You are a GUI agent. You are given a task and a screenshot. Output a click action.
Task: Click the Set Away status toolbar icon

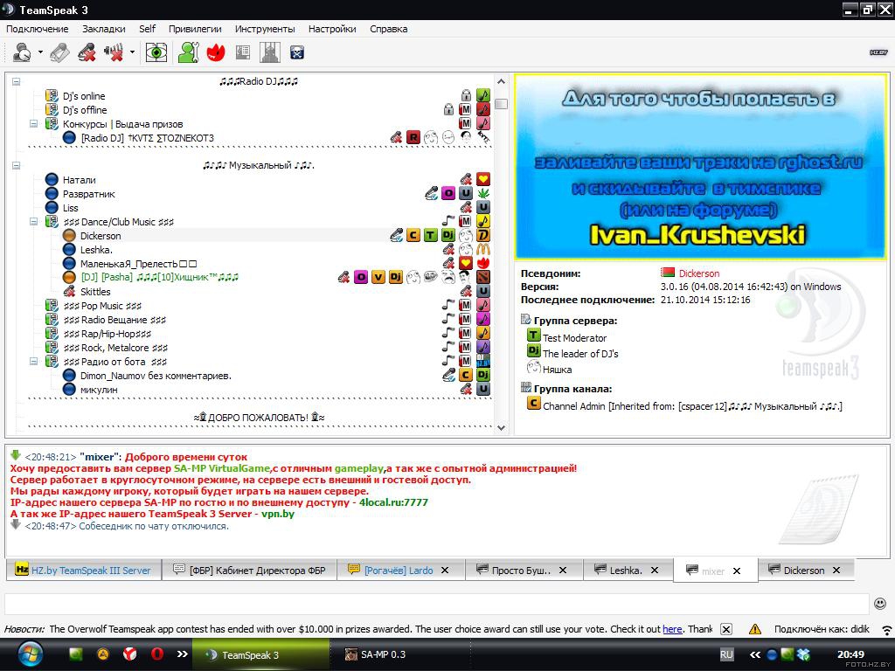coord(22,52)
